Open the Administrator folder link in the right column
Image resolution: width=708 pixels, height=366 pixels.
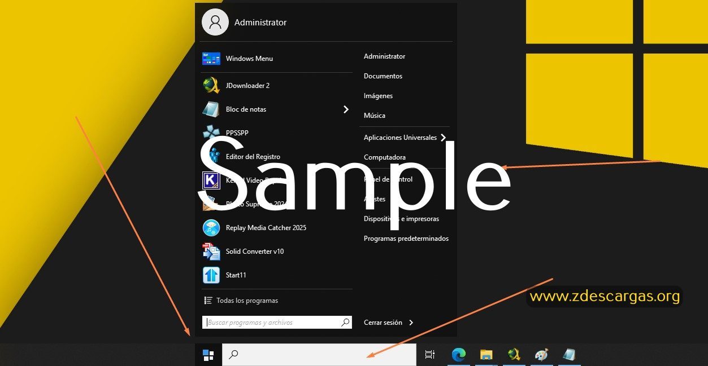tap(384, 56)
